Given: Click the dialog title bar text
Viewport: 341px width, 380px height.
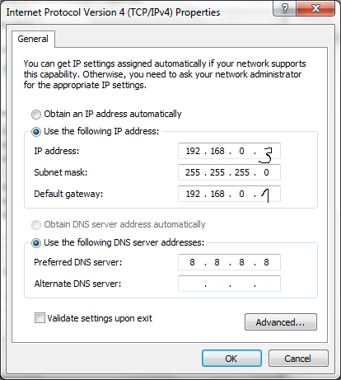Looking at the screenshot, I should point(113,12).
